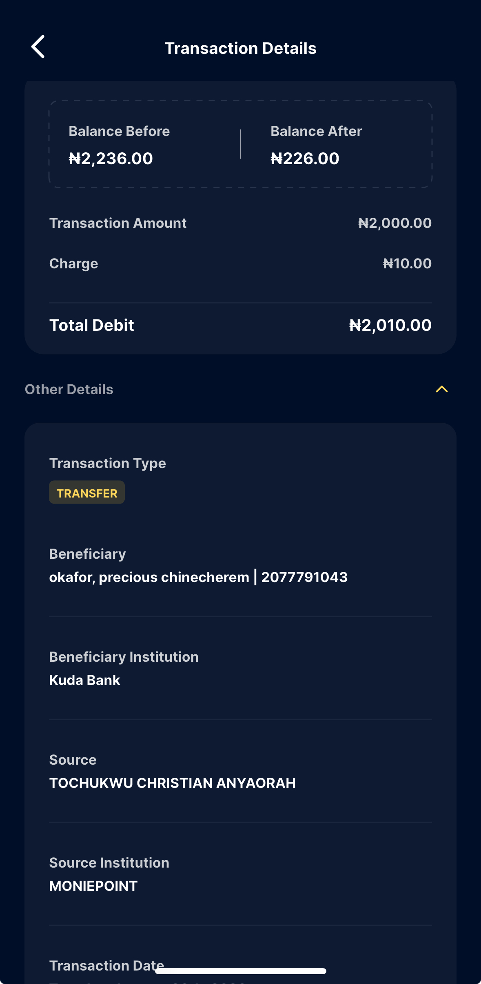
Task: Tap the Balance After amount
Action: pos(305,158)
